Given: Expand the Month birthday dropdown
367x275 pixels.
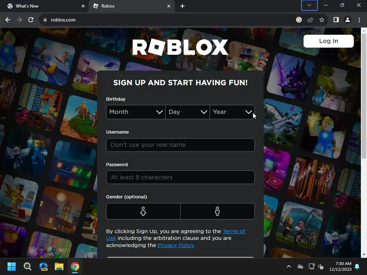Looking at the screenshot, I should click(x=136, y=112).
